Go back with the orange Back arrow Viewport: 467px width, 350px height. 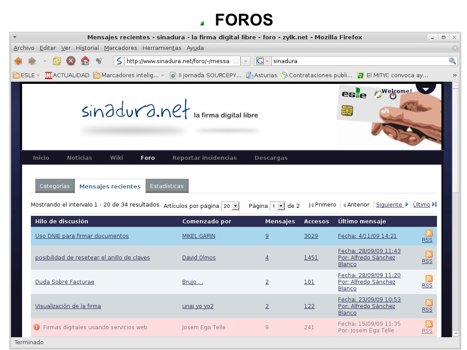(x=18, y=61)
